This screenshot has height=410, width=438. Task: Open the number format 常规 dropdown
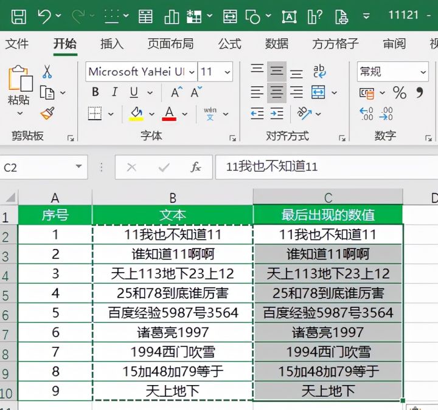[423, 72]
